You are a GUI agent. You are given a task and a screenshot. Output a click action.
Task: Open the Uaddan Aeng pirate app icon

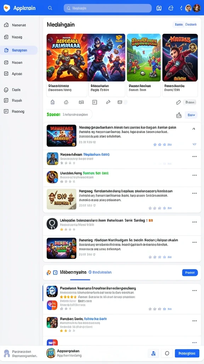tap(52, 177)
